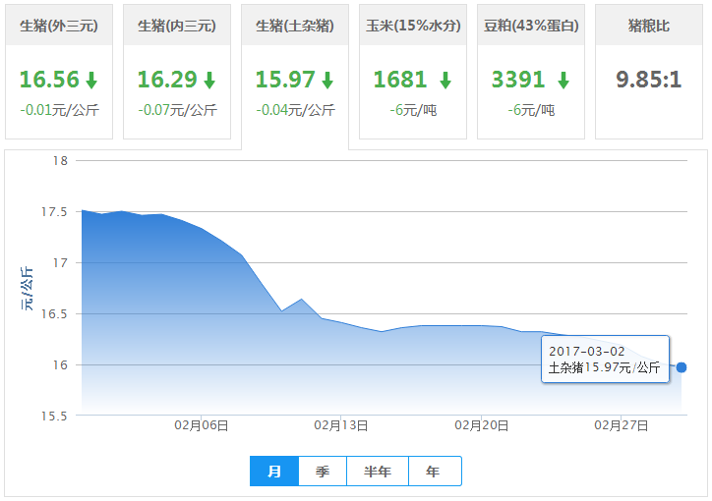Select the 生猪(土杂猪) tab

pos(295,26)
